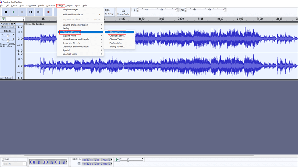Image resolution: width=298 pixels, height=167 pixels.
Task: Adjust the playback speed slider
Action: [128, 160]
